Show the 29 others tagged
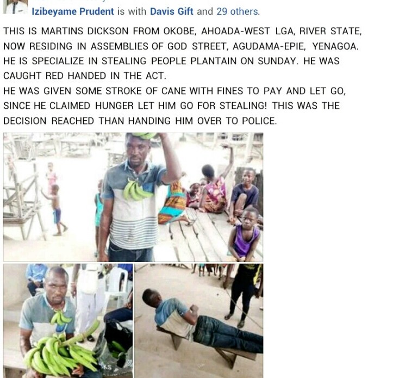The height and width of the screenshot is (378, 393). tap(238, 11)
